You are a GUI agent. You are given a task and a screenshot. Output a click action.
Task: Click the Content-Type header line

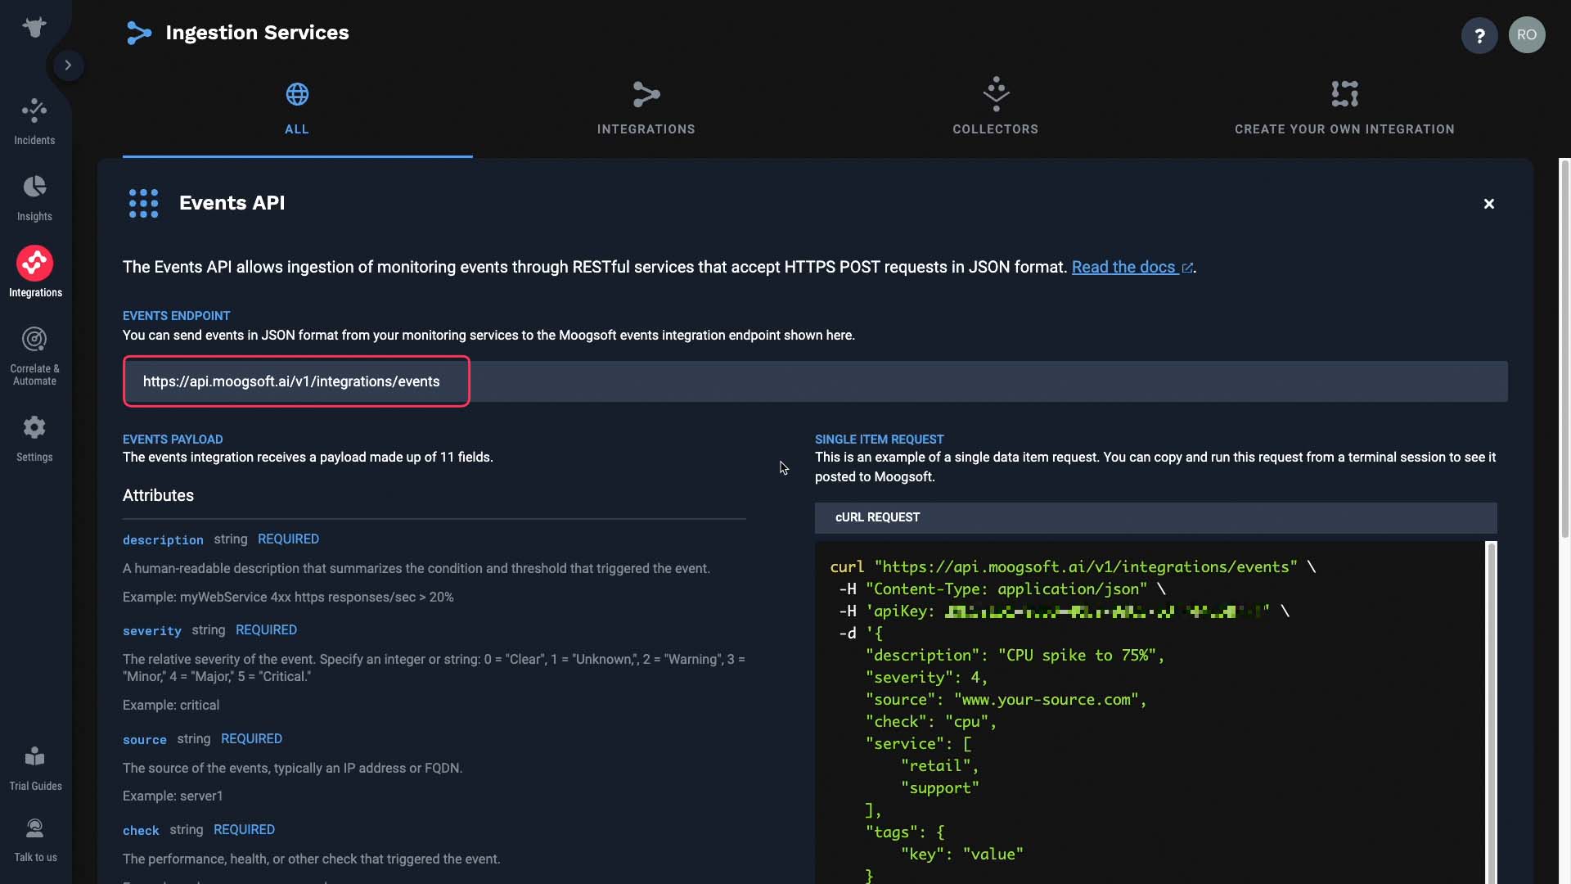tap(1002, 589)
